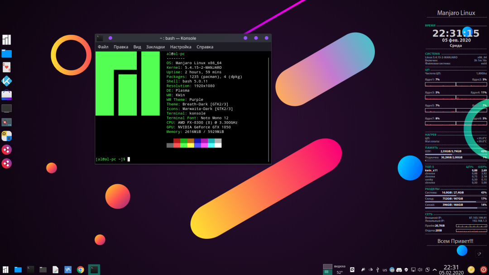Switch the keyboard layout labeled us

click(x=384, y=269)
